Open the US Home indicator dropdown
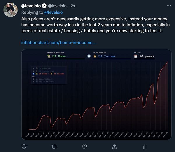The height and width of the screenshot is (152, 175). click(65, 56)
